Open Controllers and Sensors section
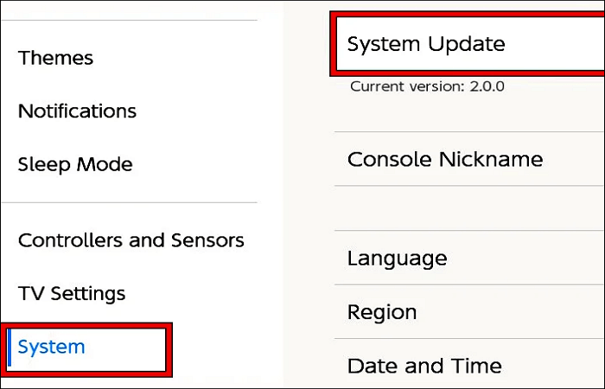This screenshot has width=605, height=389. tap(131, 240)
